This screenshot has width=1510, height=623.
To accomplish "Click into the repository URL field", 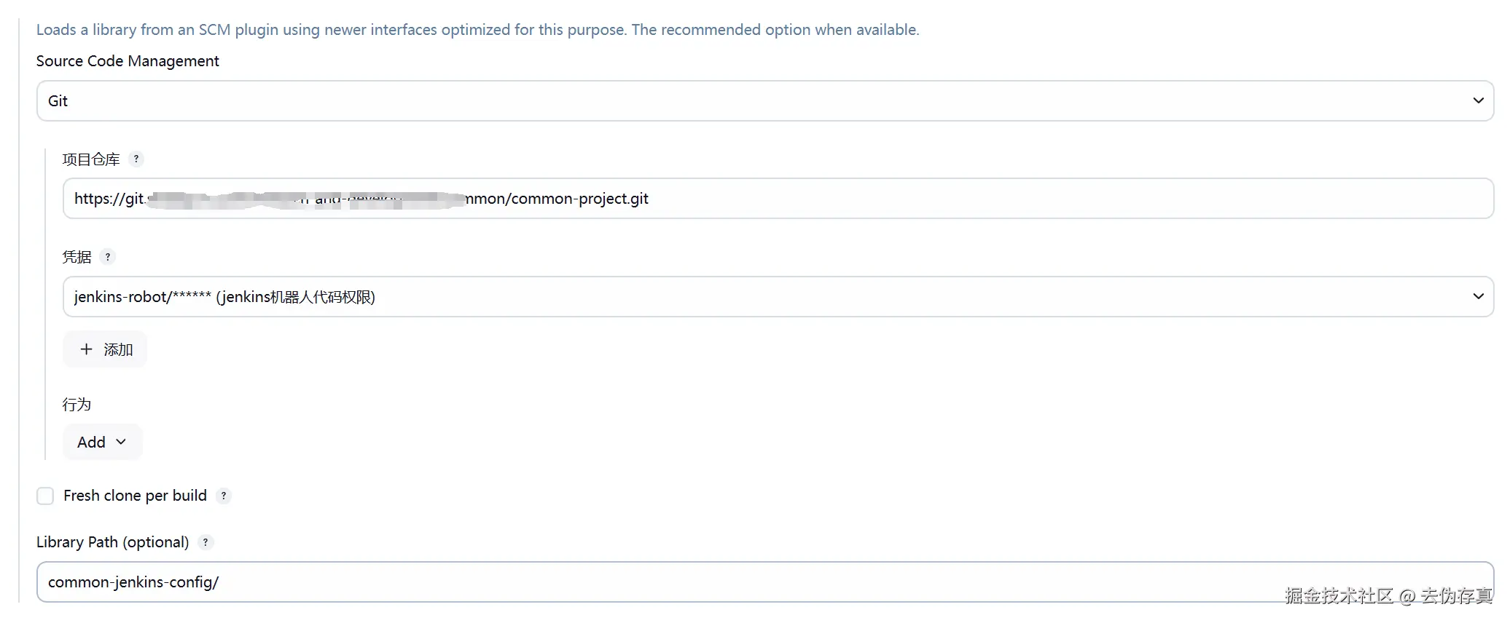I will coord(778,198).
